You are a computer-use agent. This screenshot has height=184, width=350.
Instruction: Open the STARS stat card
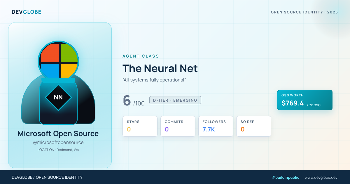[140, 126]
